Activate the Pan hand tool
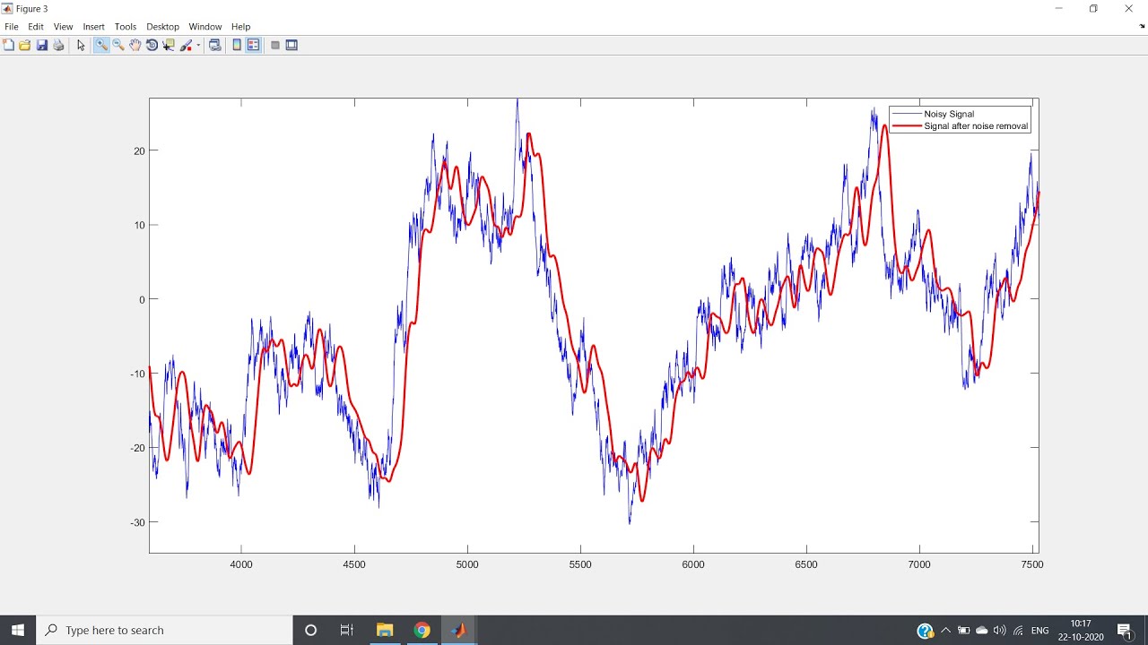Viewport: 1148px width, 645px height. (135, 45)
